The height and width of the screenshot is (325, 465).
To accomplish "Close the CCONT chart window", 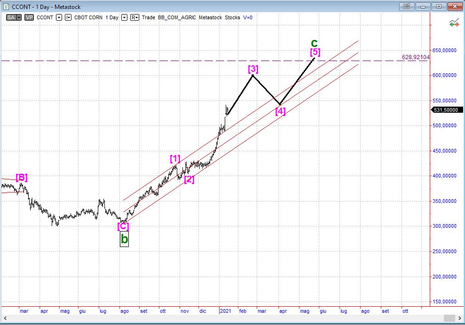I will point(455,6).
